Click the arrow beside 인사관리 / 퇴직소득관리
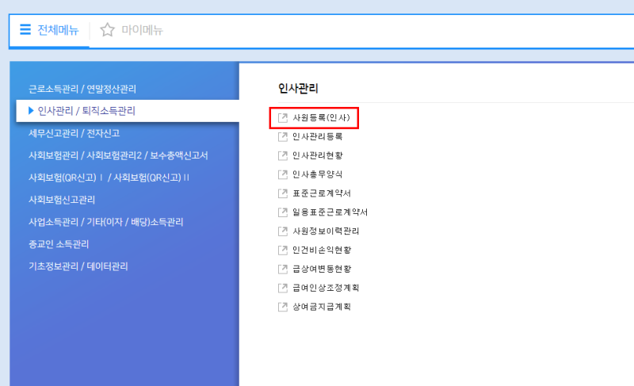Viewport: 634px width, 386px height. [31, 111]
